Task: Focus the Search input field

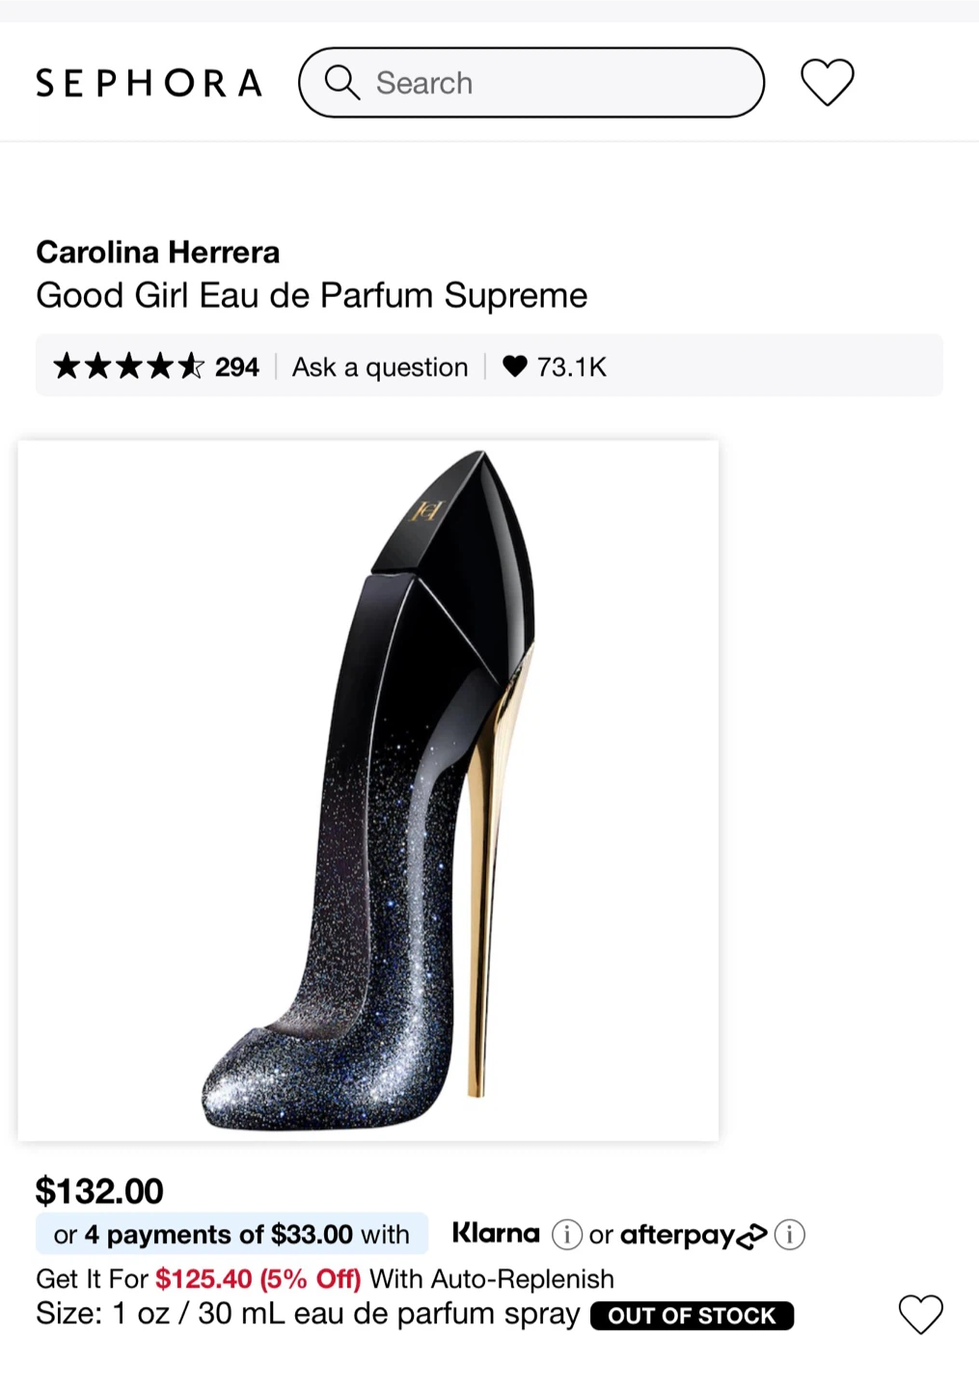Action: coord(531,83)
